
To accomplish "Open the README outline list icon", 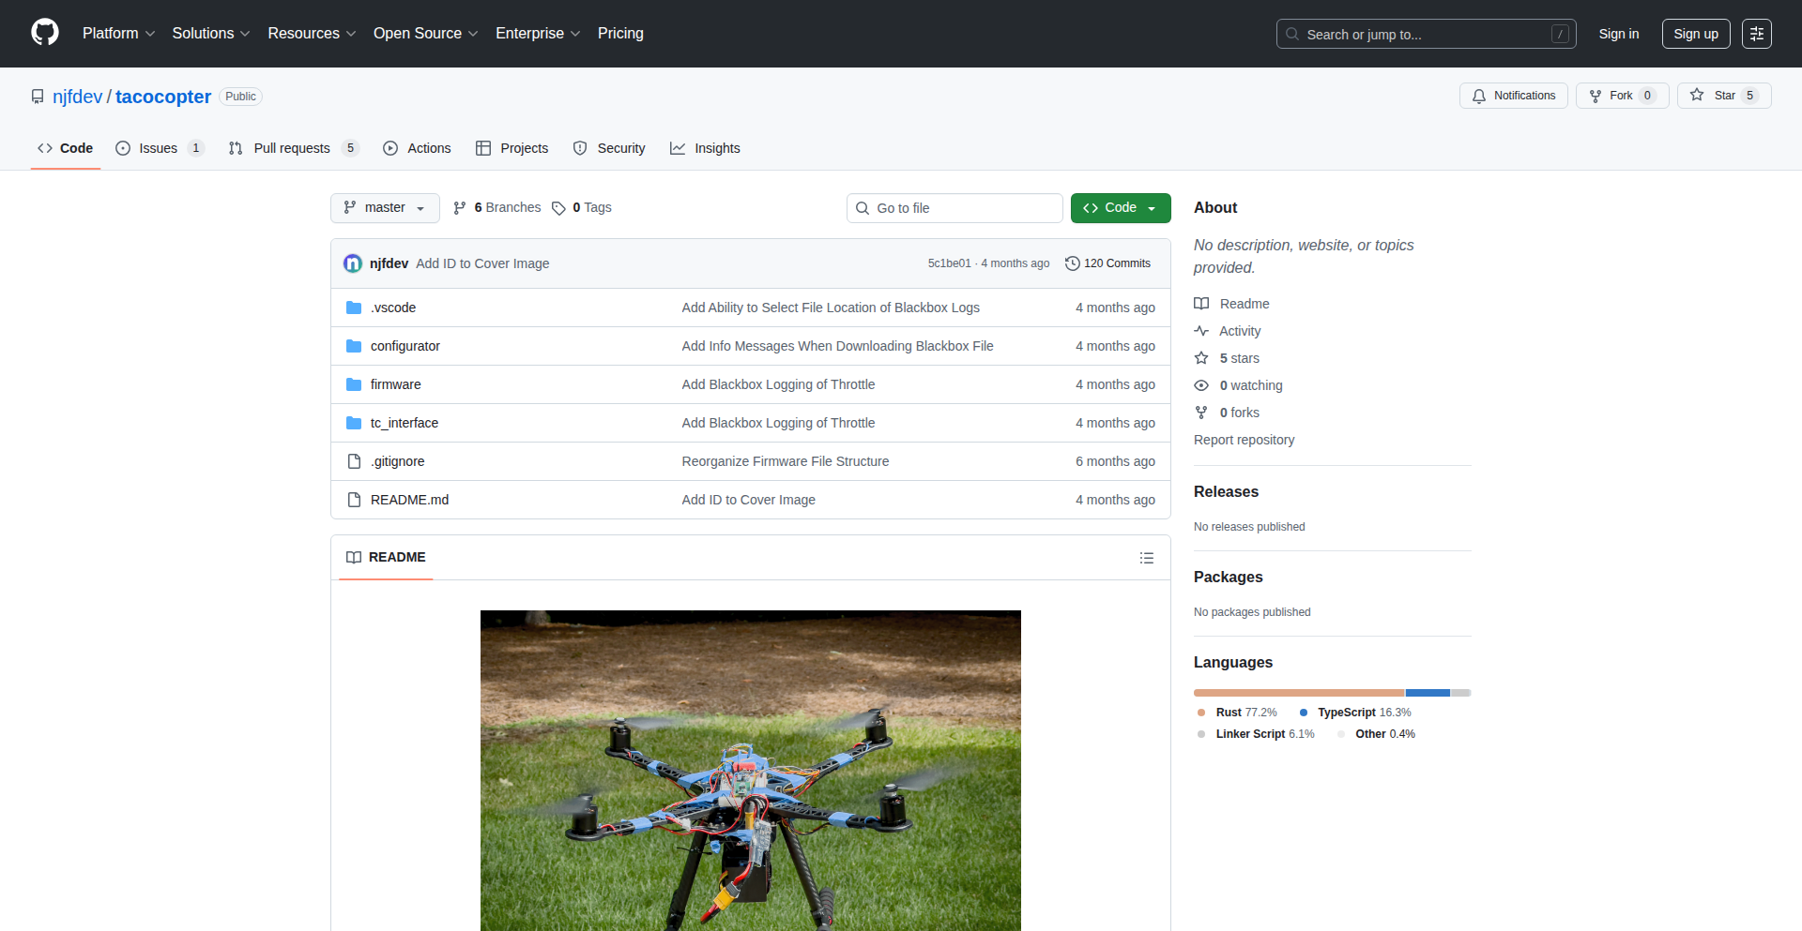I will pos(1146,558).
